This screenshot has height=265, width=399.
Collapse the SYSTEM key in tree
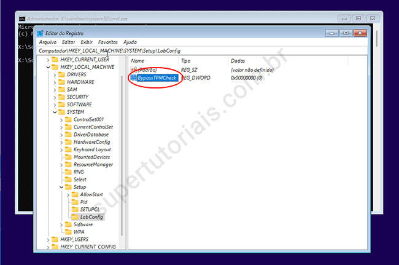[55, 112]
